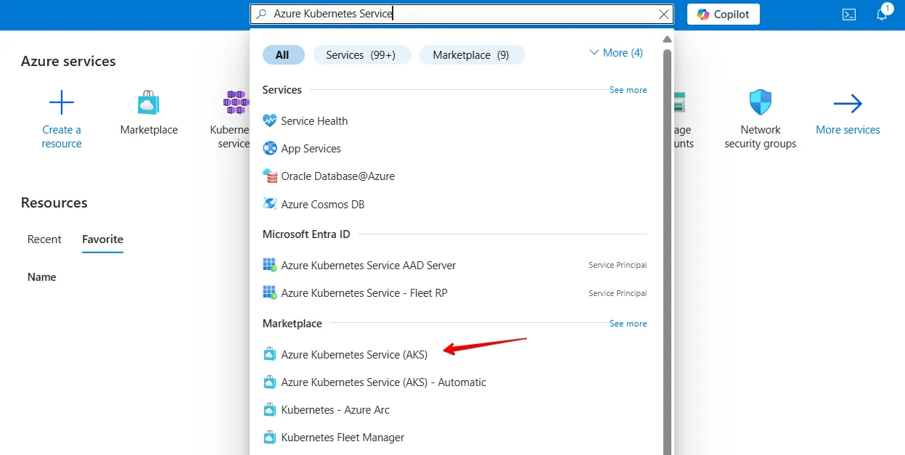Expand the More (4) filters dropdown

(615, 53)
